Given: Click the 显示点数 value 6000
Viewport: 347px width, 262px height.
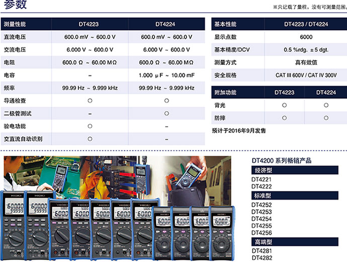Looking at the screenshot, I should 306,37.
